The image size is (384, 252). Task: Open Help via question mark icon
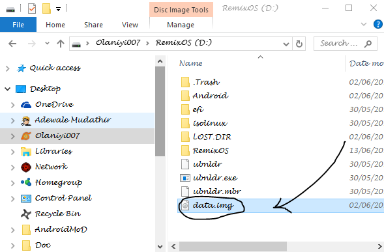pyautogui.click(x=378, y=24)
